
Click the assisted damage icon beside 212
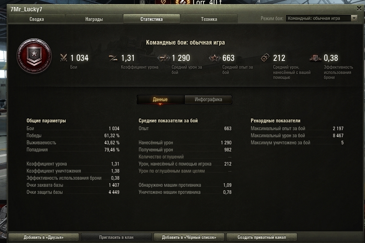pyautogui.click(x=265, y=58)
